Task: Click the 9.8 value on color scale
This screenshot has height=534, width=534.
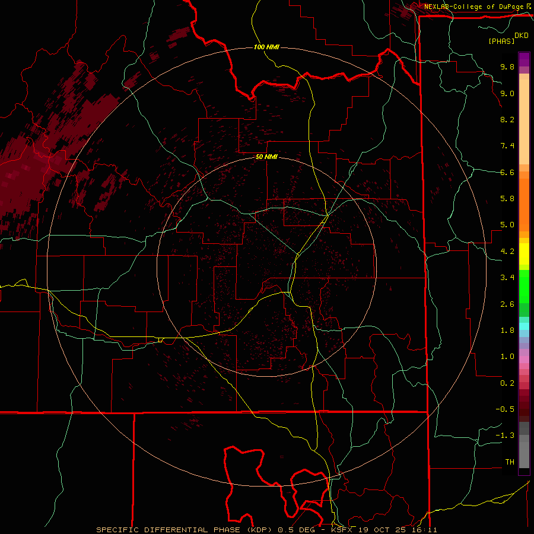Action: pyautogui.click(x=507, y=66)
